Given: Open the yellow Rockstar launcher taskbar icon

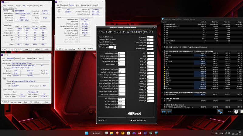Looking at the screenshot, I should (x=123, y=133).
